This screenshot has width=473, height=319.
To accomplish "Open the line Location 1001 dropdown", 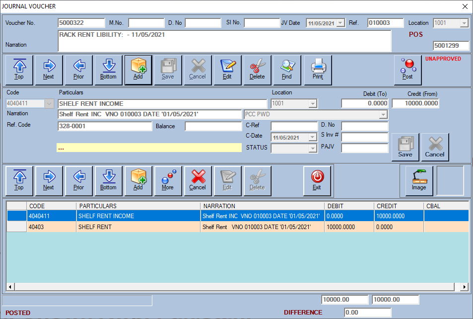I will click(313, 104).
